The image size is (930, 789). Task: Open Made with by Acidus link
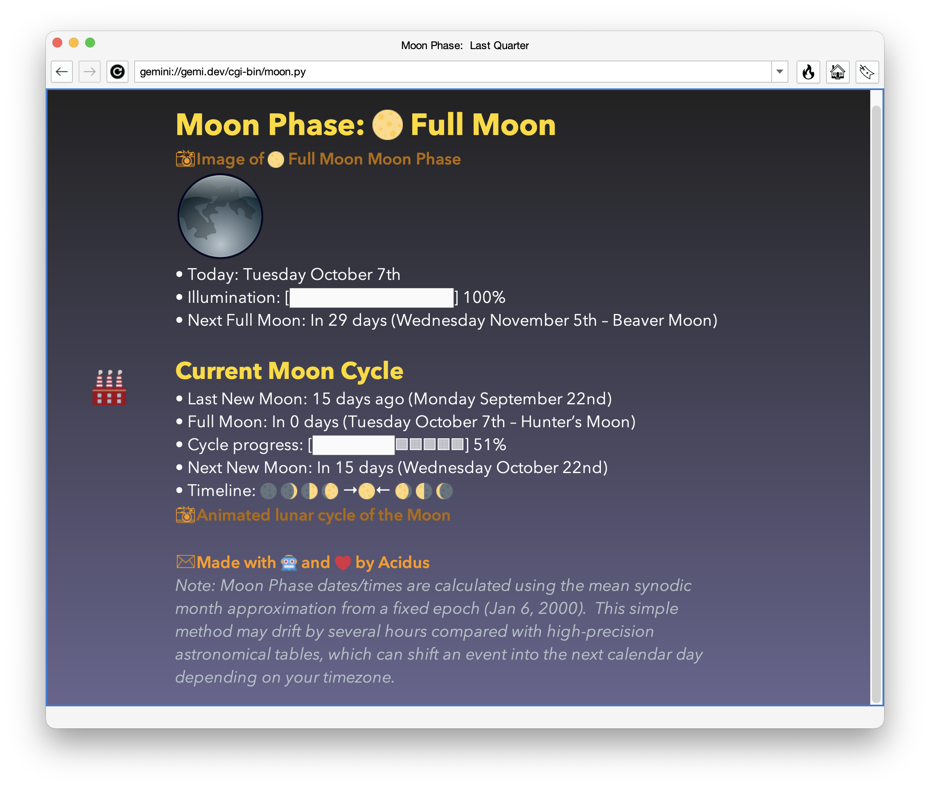pos(312,562)
